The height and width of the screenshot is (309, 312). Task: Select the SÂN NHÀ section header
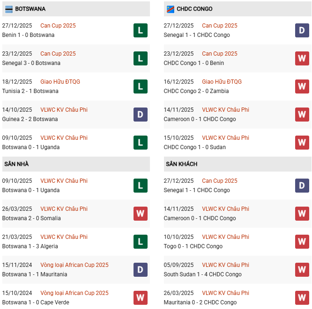[x=17, y=164]
